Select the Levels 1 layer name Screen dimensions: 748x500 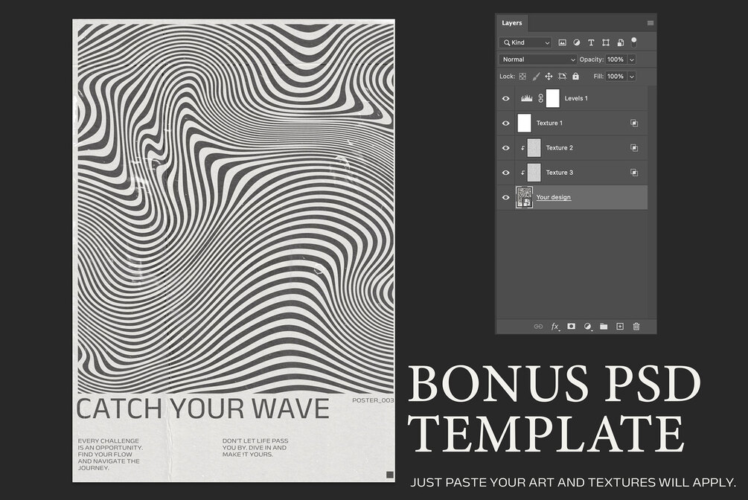pyautogui.click(x=576, y=98)
